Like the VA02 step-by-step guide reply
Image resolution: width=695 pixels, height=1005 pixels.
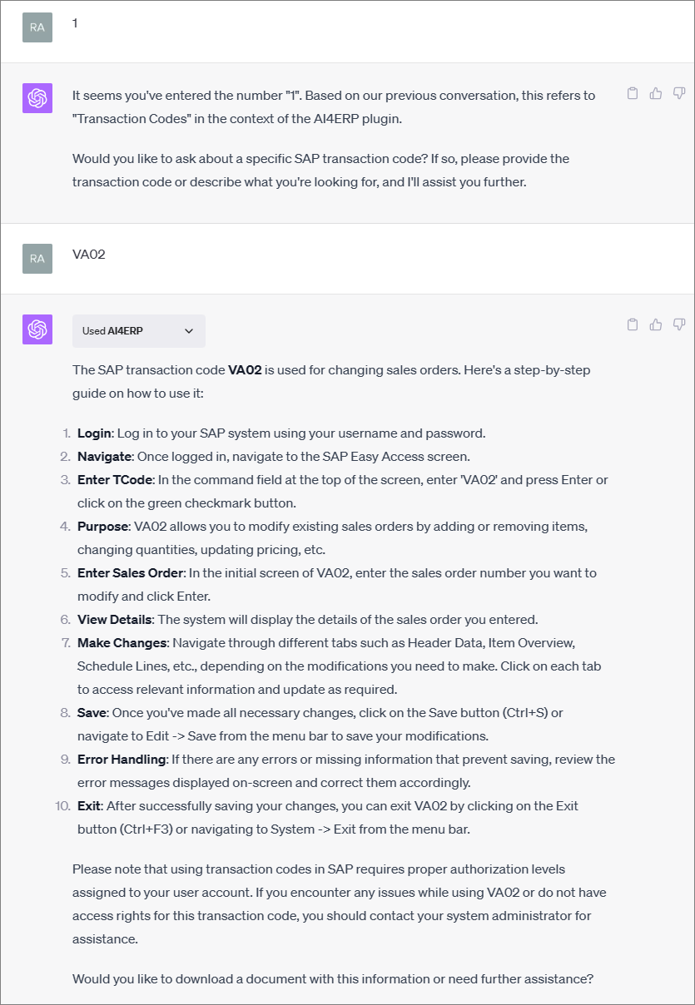click(656, 324)
